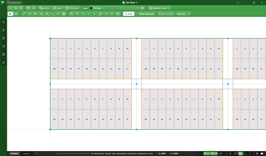Screen dimensions: 266x156
Task: Click the Editar etiquetas button
Action: point(147,14)
